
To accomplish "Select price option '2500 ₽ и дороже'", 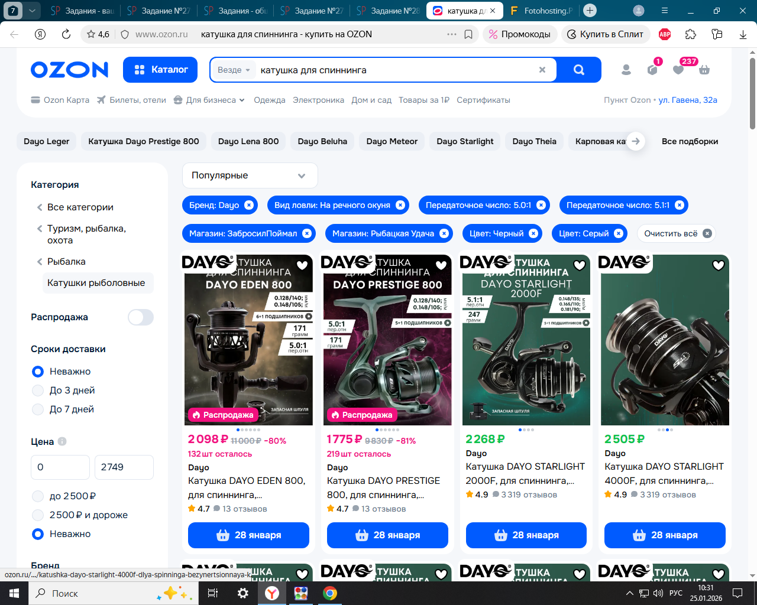I will click(38, 515).
